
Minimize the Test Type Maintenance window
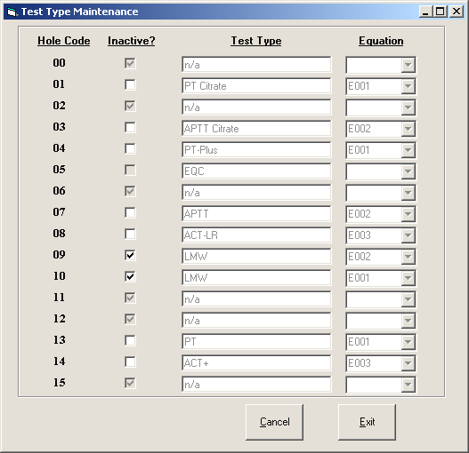tap(425, 12)
